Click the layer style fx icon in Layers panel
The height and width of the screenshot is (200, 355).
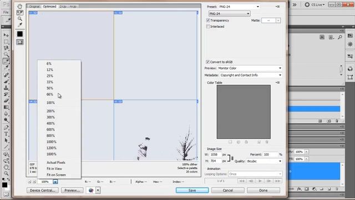[x=299, y=189]
